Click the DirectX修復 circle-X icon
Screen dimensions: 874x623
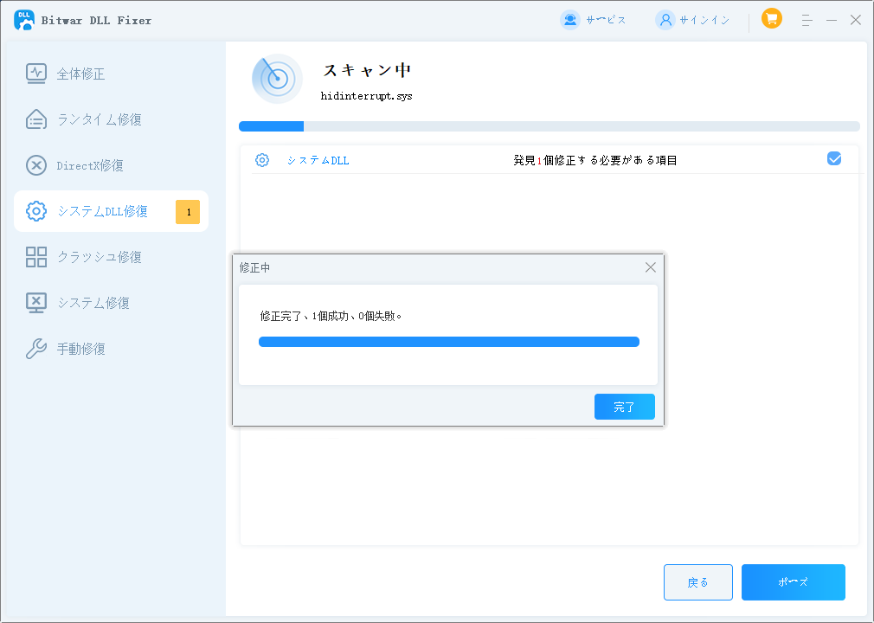pos(36,165)
